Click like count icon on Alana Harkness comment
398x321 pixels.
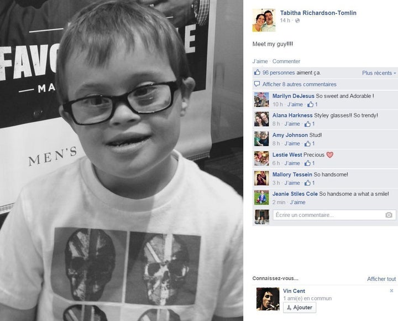click(x=307, y=124)
